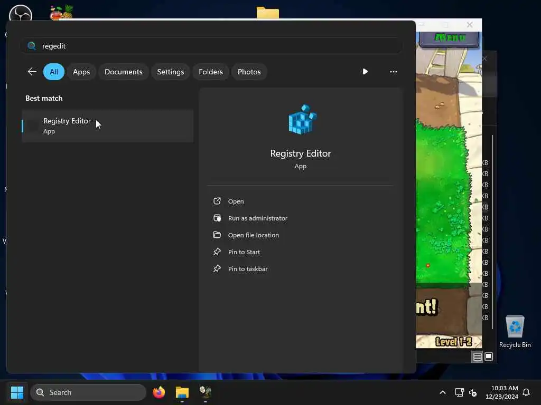Open the notifications bell icon
541x405 pixels.
click(526, 392)
